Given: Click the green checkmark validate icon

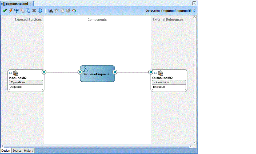Looking at the screenshot, I should coord(5,11).
